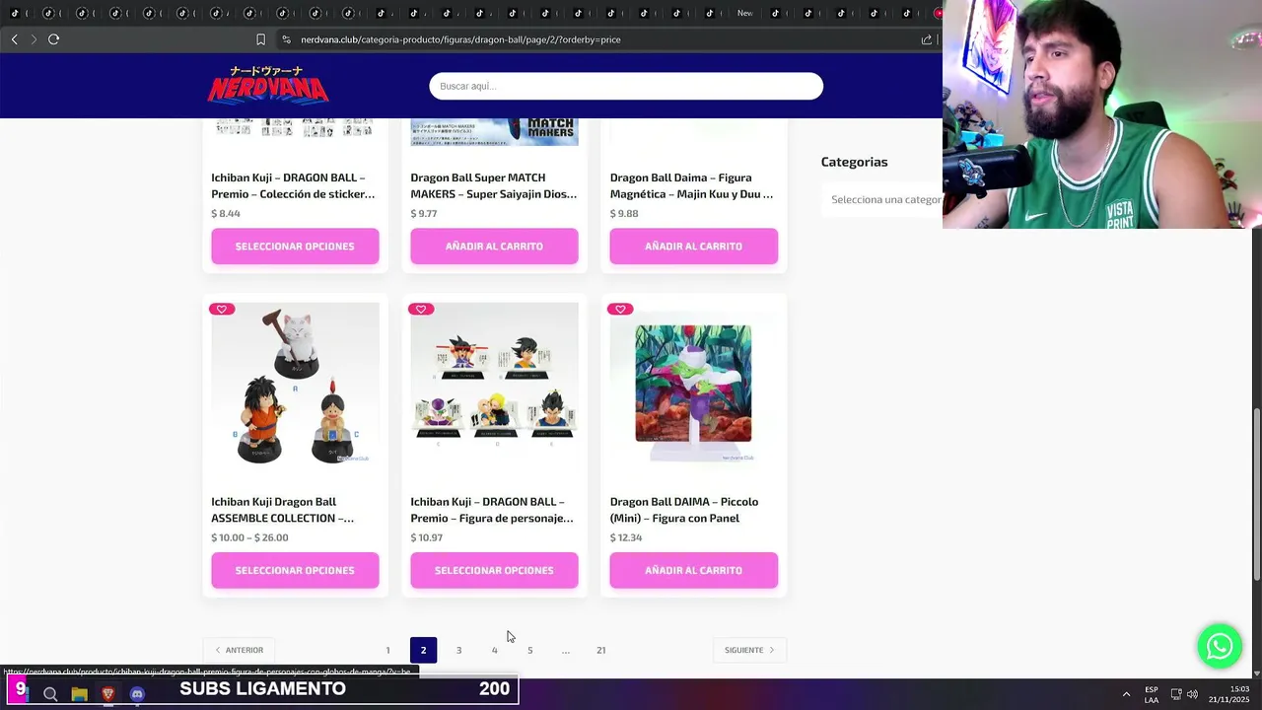The height and width of the screenshot is (710, 1262).
Task: Open File Explorer from the taskbar
Action: click(x=79, y=694)
